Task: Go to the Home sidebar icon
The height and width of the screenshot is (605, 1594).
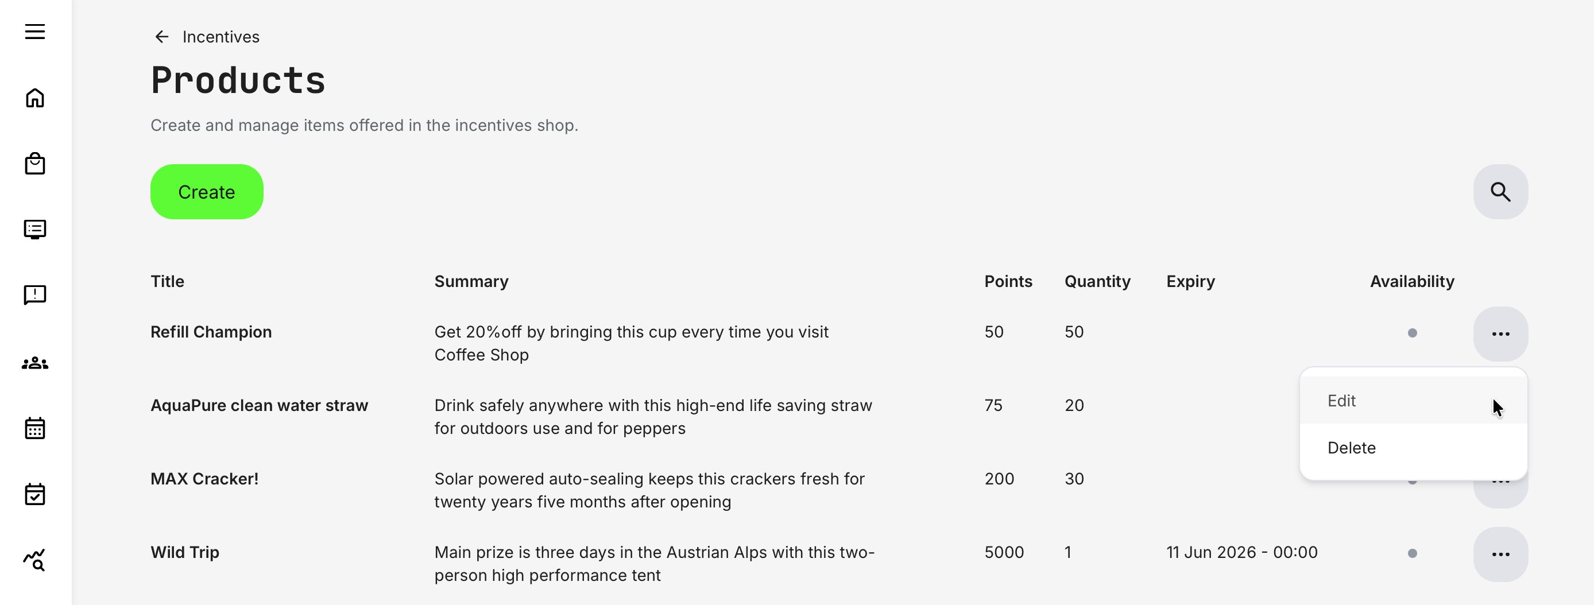Action: 35,98
